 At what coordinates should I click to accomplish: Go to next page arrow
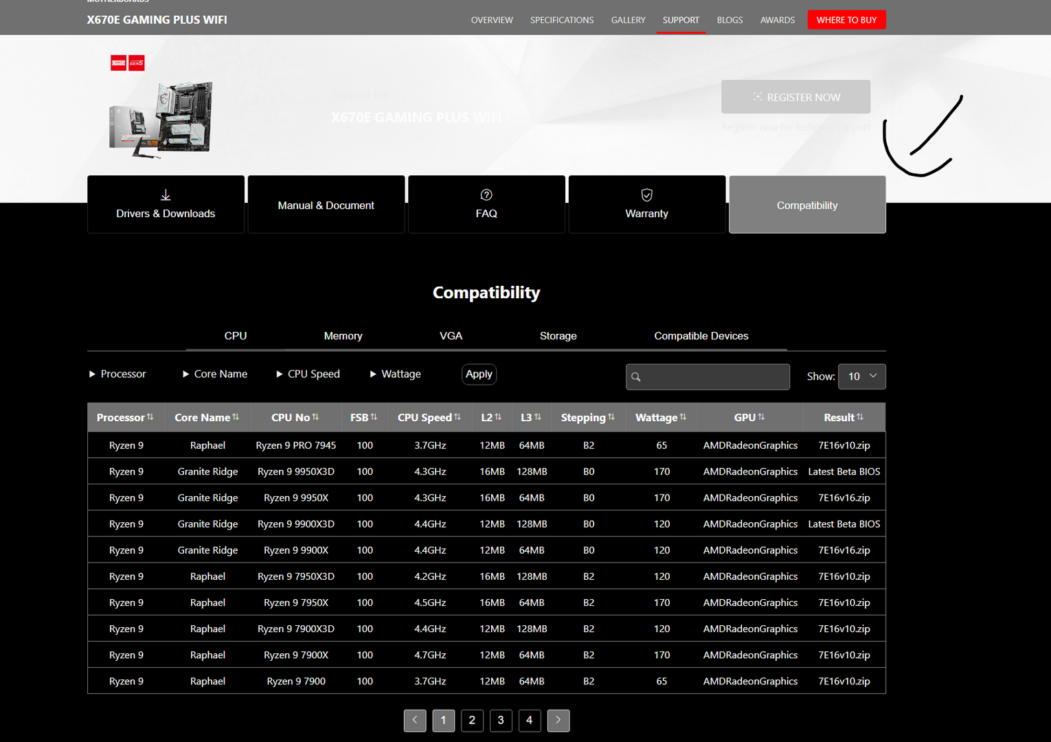click(x=558, y=720)
